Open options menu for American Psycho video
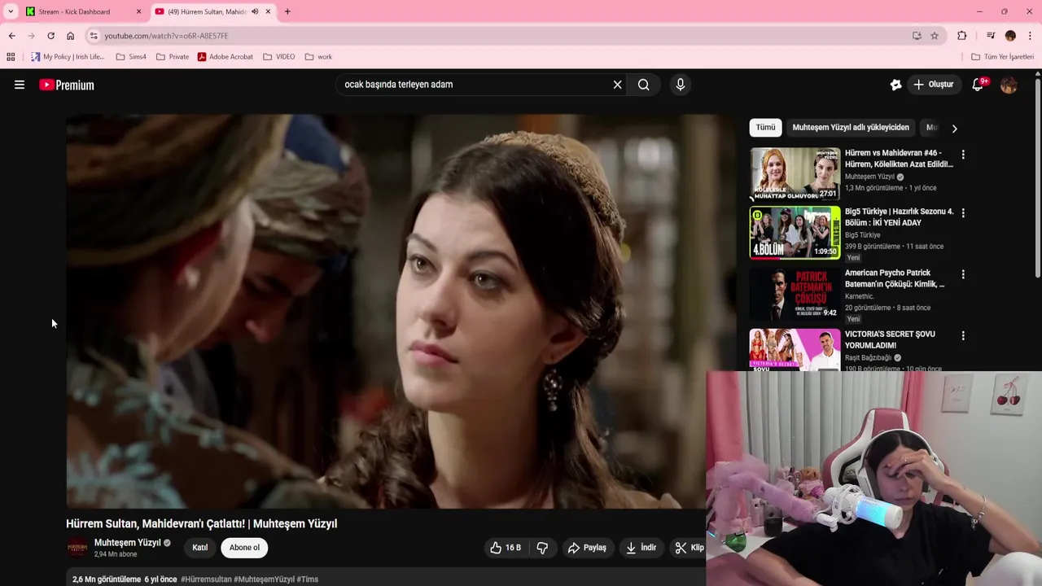 (963, 275)
